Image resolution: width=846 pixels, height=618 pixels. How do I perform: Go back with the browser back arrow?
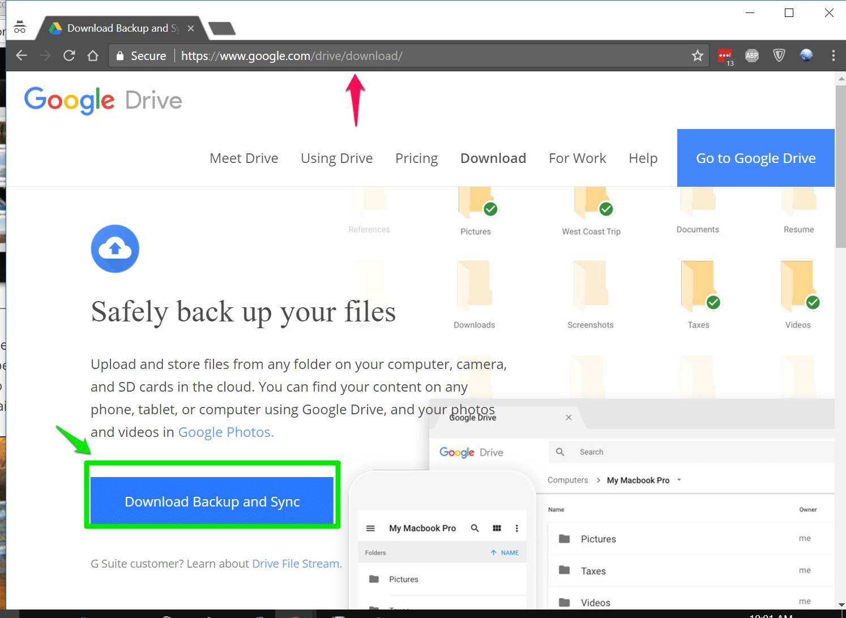[x=22, y=55]
